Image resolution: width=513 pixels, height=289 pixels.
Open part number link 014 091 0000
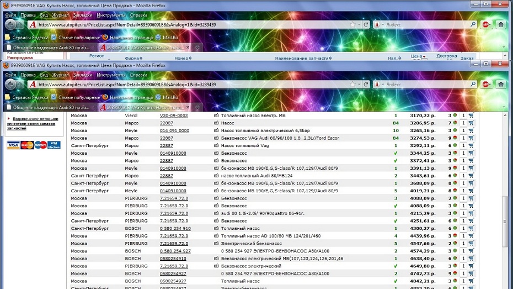[x=174, y=131]
